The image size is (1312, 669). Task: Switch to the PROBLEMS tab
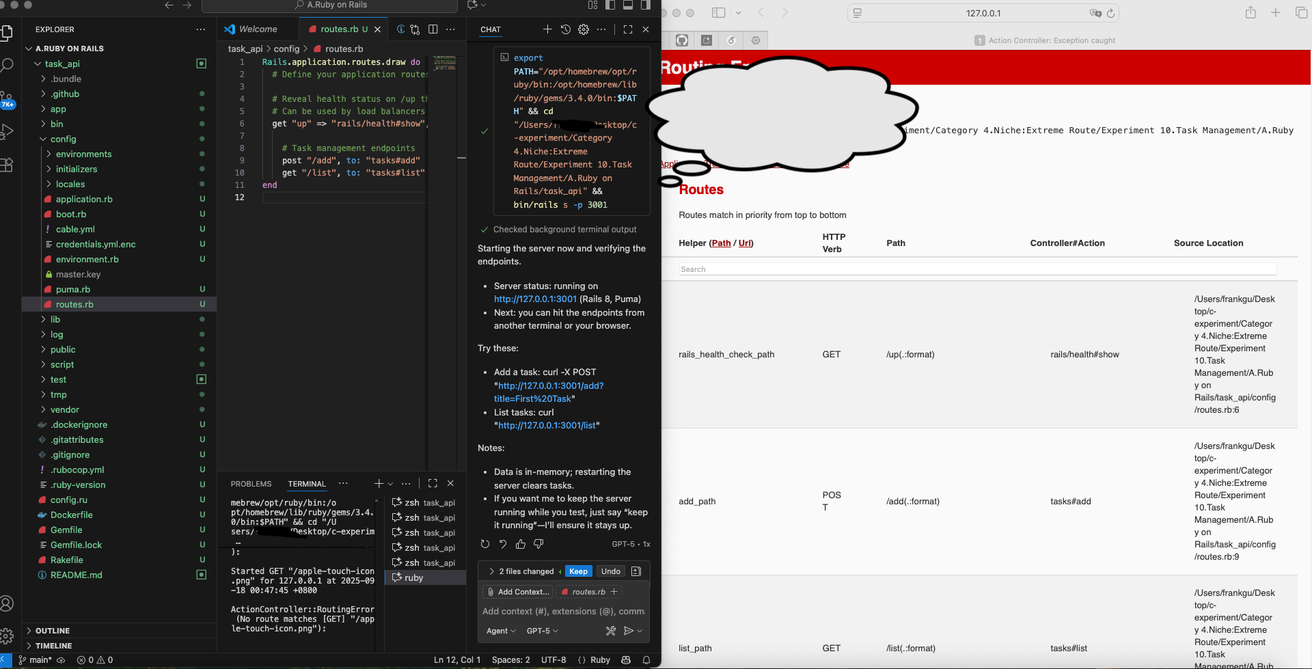click(x=251, y=484)
